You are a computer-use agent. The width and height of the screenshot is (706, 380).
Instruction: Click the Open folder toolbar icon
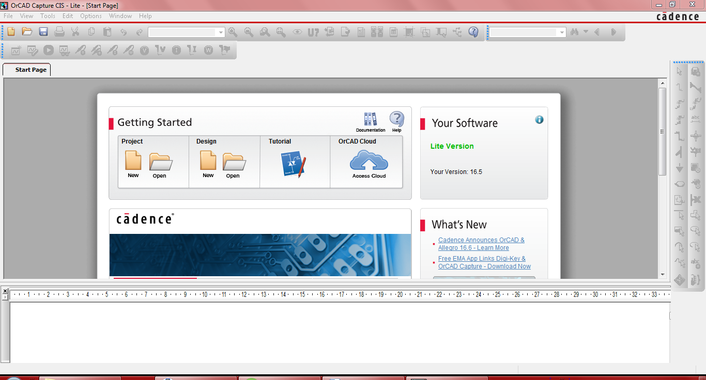click(x=27, y=32)
